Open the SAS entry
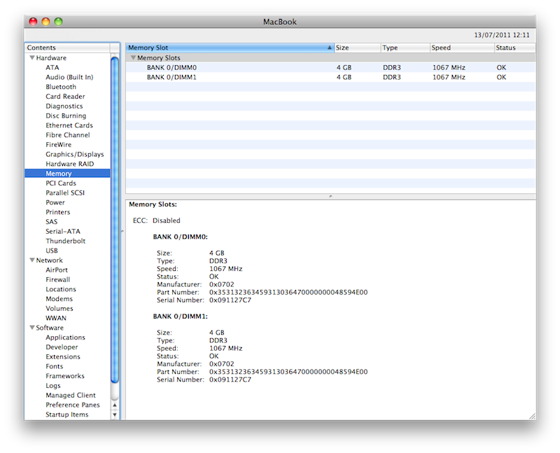 point(51,222)
